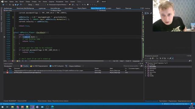Screen dimensions: 195x109
Task: Expand the amplitude project node
Action: 146,65
